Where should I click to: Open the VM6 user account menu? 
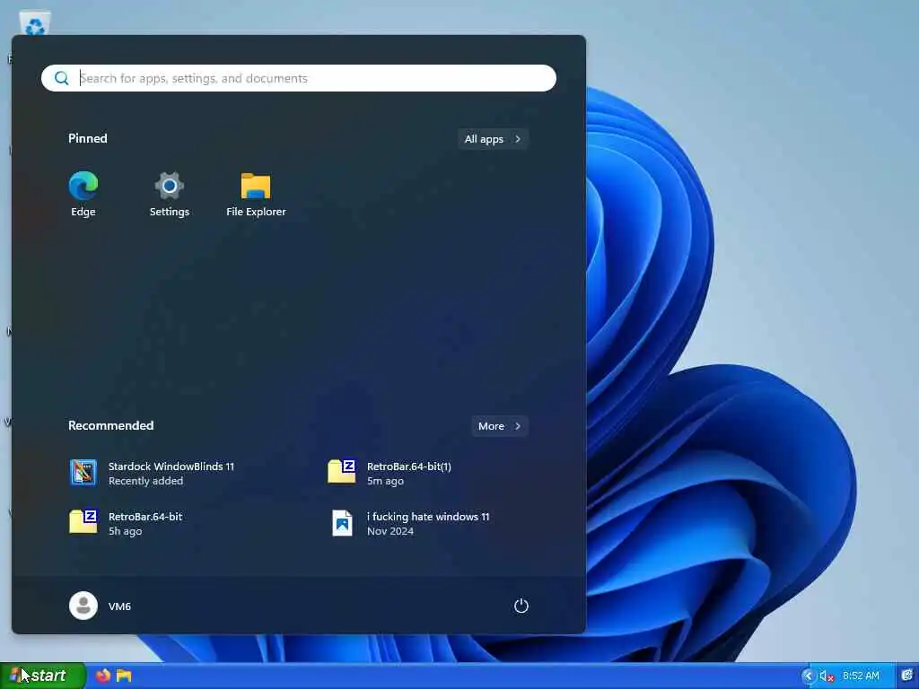(x=101, y=606)
